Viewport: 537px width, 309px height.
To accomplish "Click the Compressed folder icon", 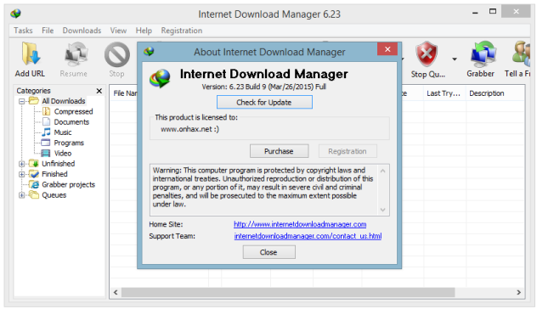I will coord(46,111).
